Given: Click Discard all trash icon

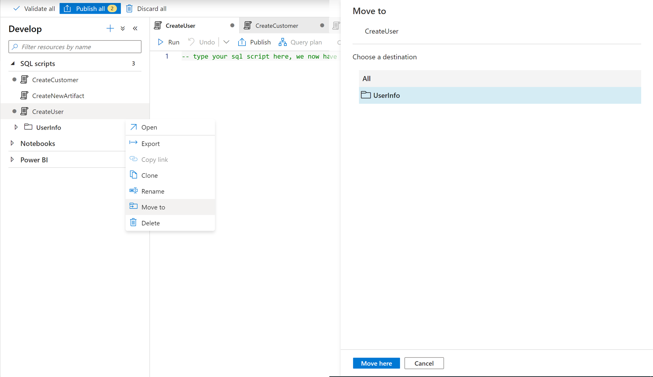Looking at the screenshot, I should 129,9.
